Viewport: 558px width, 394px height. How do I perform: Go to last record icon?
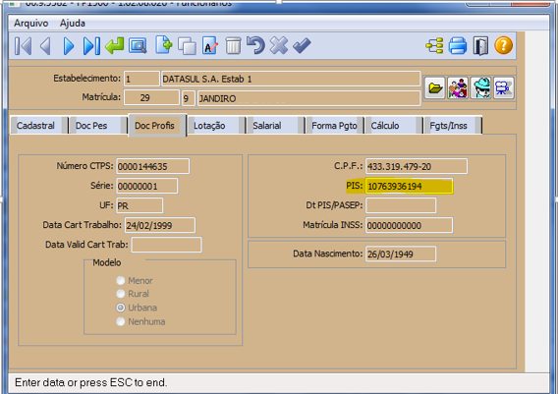(91, 46)
